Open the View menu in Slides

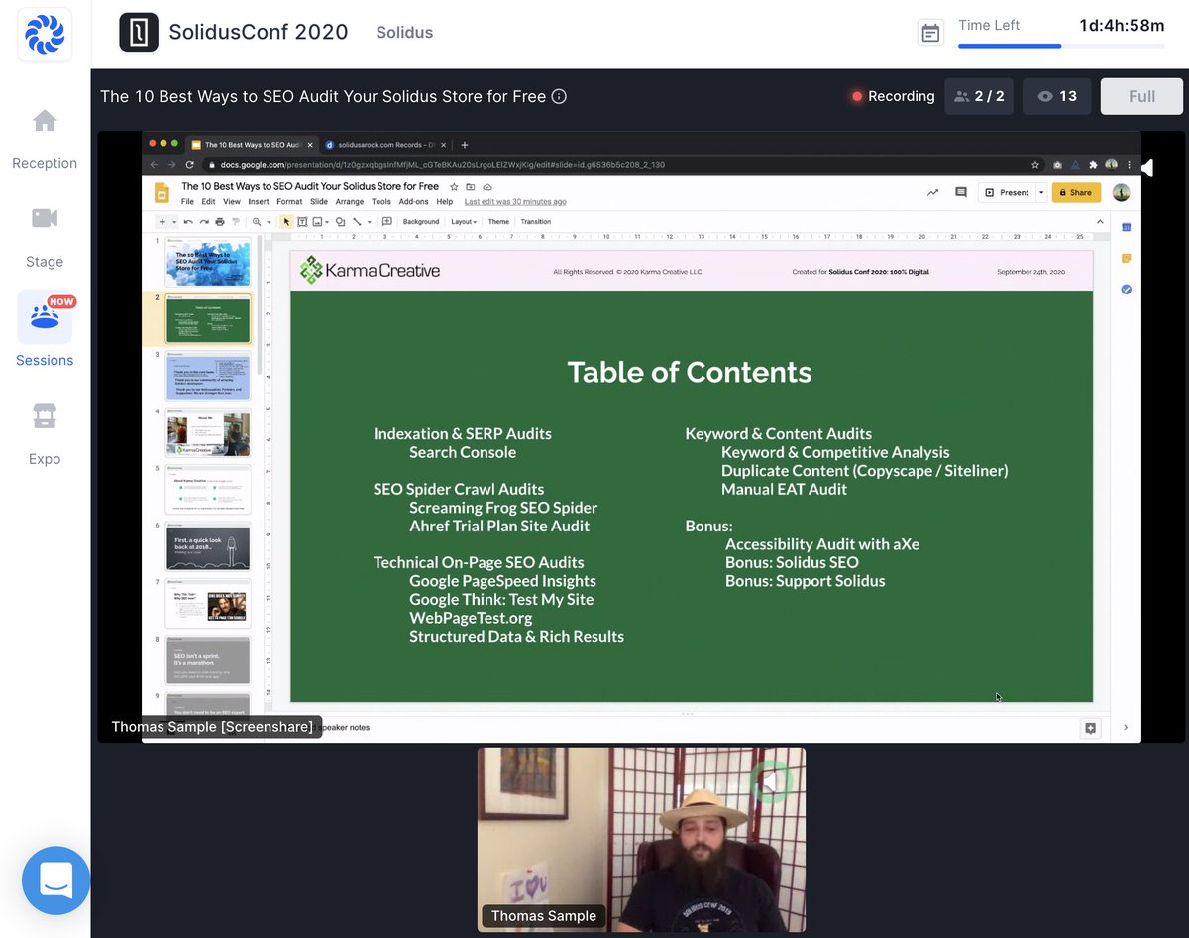pos(231,201)
